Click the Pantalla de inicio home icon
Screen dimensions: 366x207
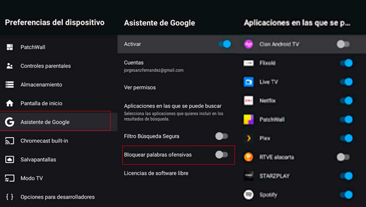[10, 103]
